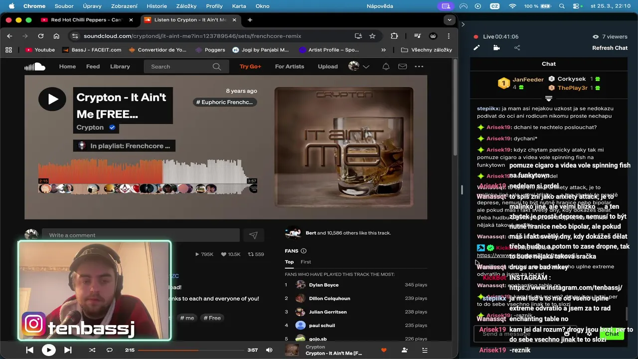This screenshot has height=359, width=638.
Task: Bookmark page with the star icon
Action: click(372, 36)
